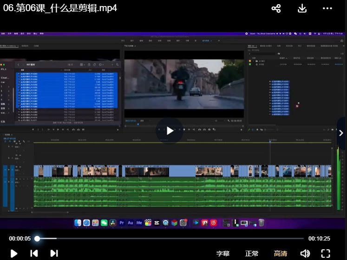Toggle subtitles with the 字幕 button
Viewport: 347px width, 260px height.
point(223,254)
